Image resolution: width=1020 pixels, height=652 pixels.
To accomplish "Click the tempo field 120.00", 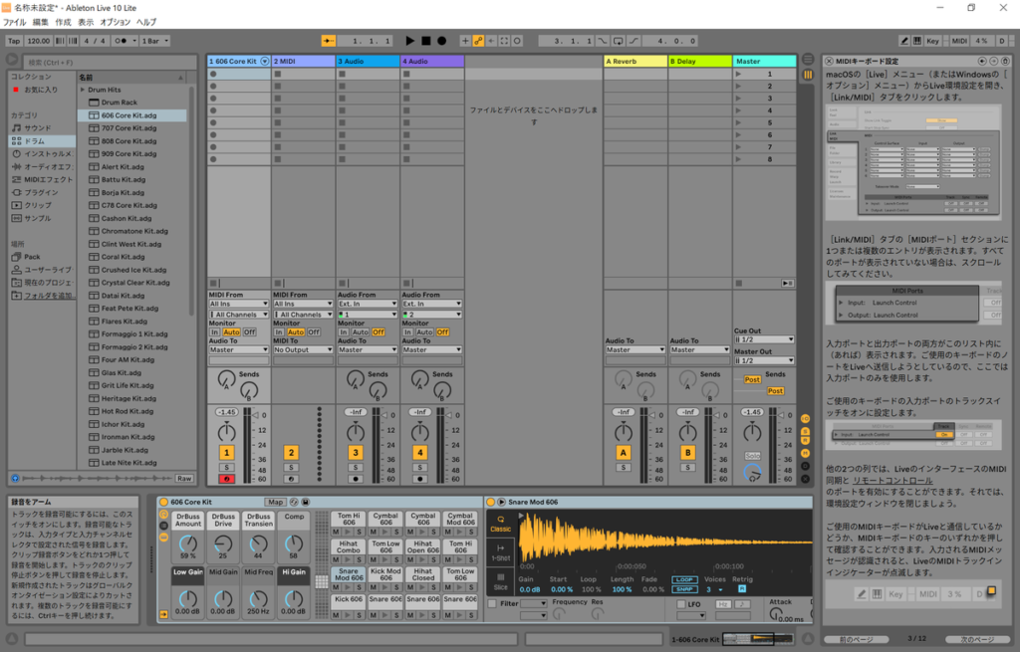I will (x=39, y=40).
